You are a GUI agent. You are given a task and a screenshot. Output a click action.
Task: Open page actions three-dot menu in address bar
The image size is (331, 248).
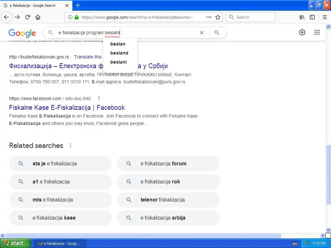(x=209, y=17)
